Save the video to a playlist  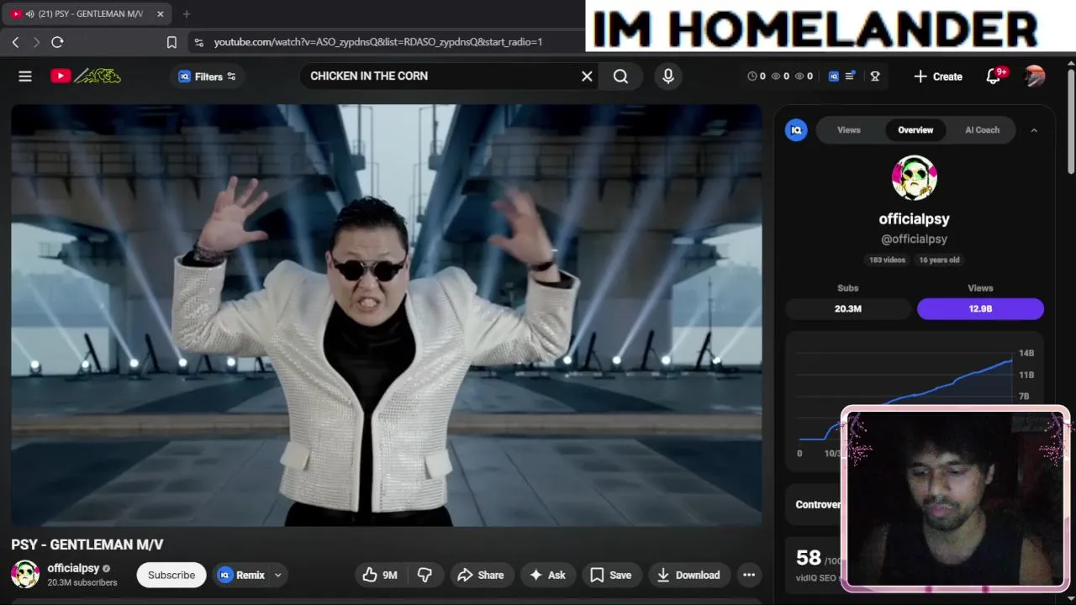click(x=611, y=575)
